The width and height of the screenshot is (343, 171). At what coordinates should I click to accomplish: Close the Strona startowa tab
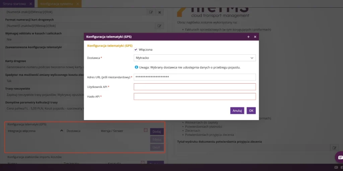pos(30,4)
